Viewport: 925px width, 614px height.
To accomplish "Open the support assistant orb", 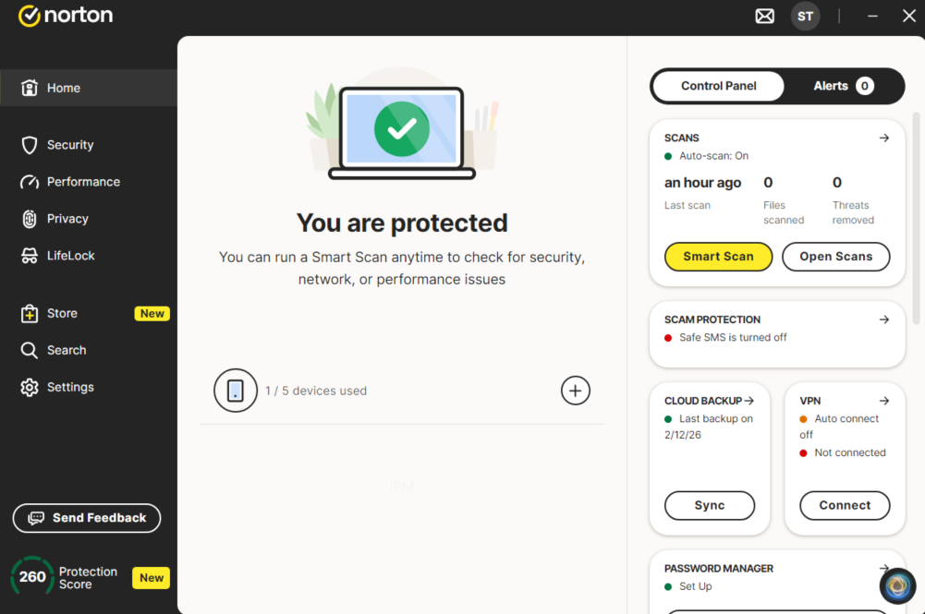I will [x=897, y=585].
